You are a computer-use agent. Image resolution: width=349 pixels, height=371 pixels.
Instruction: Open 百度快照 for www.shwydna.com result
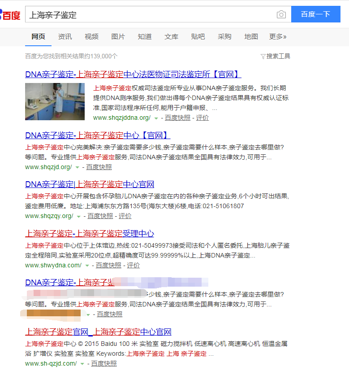[108, 266]
